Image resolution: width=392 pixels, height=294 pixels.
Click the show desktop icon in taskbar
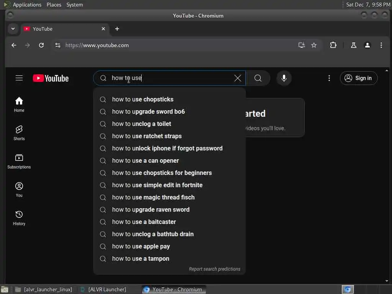(5, 289)
